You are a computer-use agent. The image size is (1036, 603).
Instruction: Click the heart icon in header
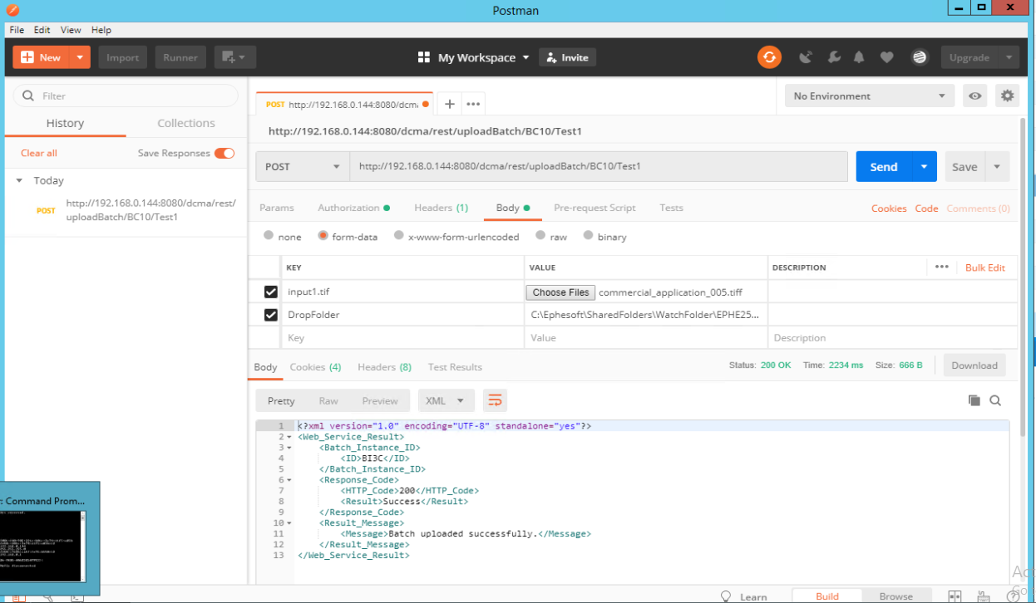(x=886, y=57)
